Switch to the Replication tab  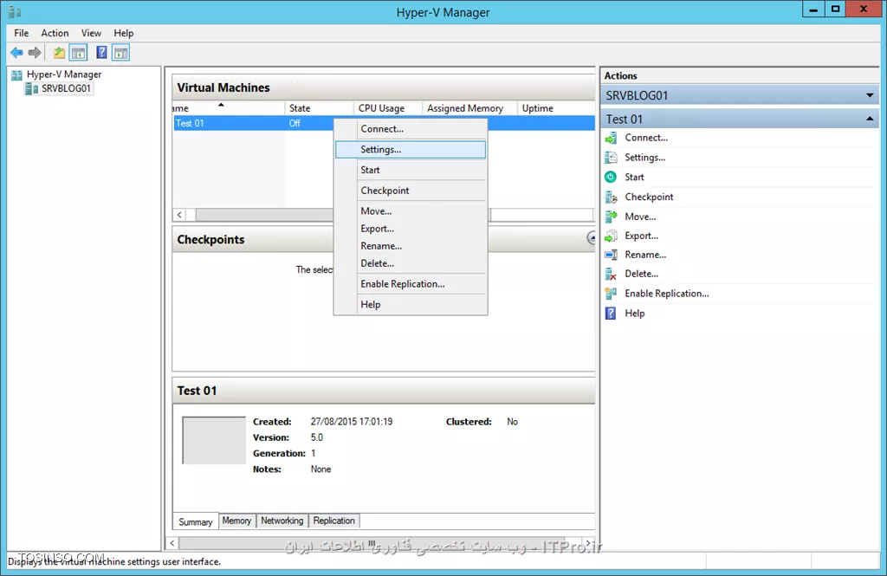333,521
